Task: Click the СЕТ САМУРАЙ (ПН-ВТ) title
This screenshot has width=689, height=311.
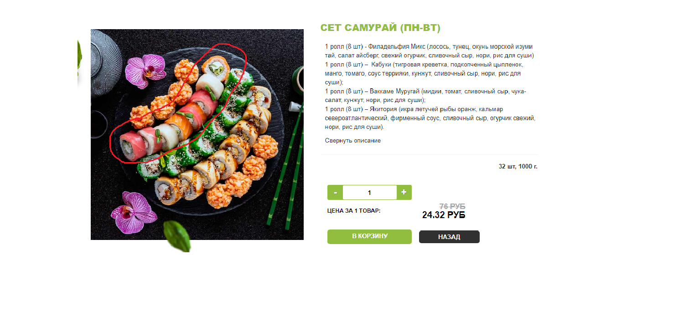Action: pos(380,28)
